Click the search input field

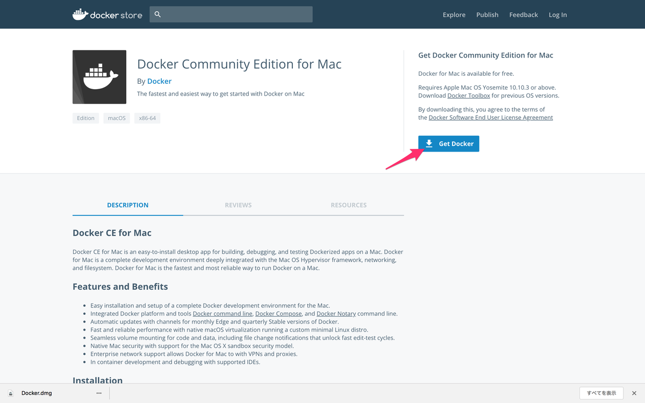[x=231, y=15]
